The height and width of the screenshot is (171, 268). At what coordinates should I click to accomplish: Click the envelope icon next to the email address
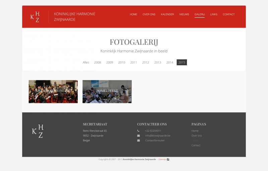138,136
